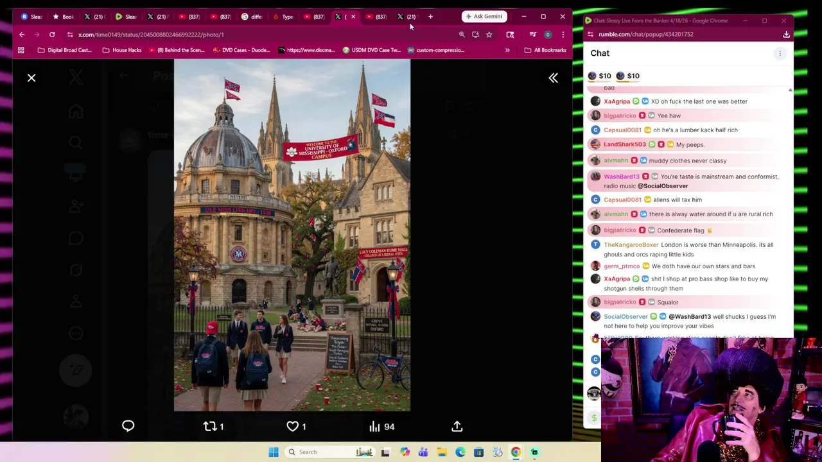Bookmark this page with the star icon
This screenshot has height=462, width=822.
point(489,35)
